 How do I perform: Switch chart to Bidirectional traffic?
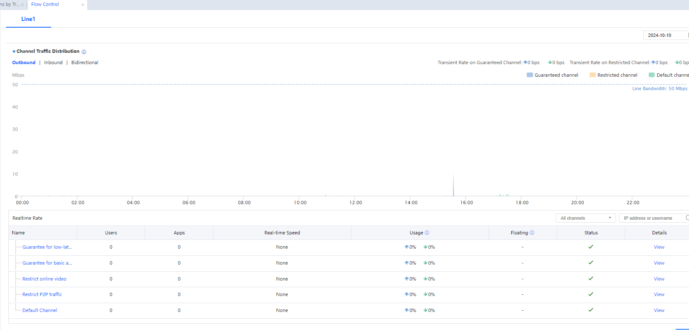pyautogui.click(x=85, y=62)
